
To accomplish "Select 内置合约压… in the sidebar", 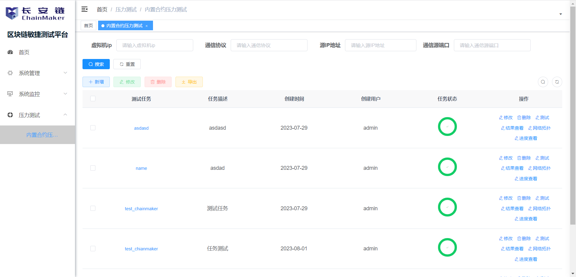I will (42, 135).
